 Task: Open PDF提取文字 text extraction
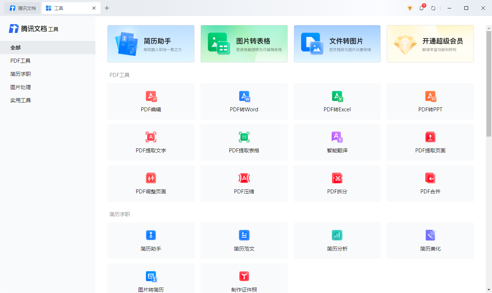click(x=151, y=142)
